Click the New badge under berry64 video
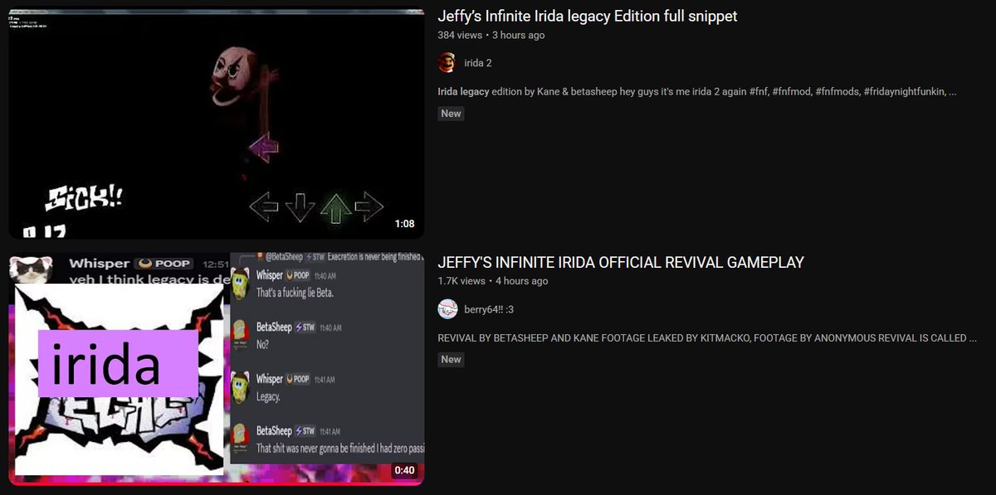This screenshot has height=495, width=996. click(451, 359)
